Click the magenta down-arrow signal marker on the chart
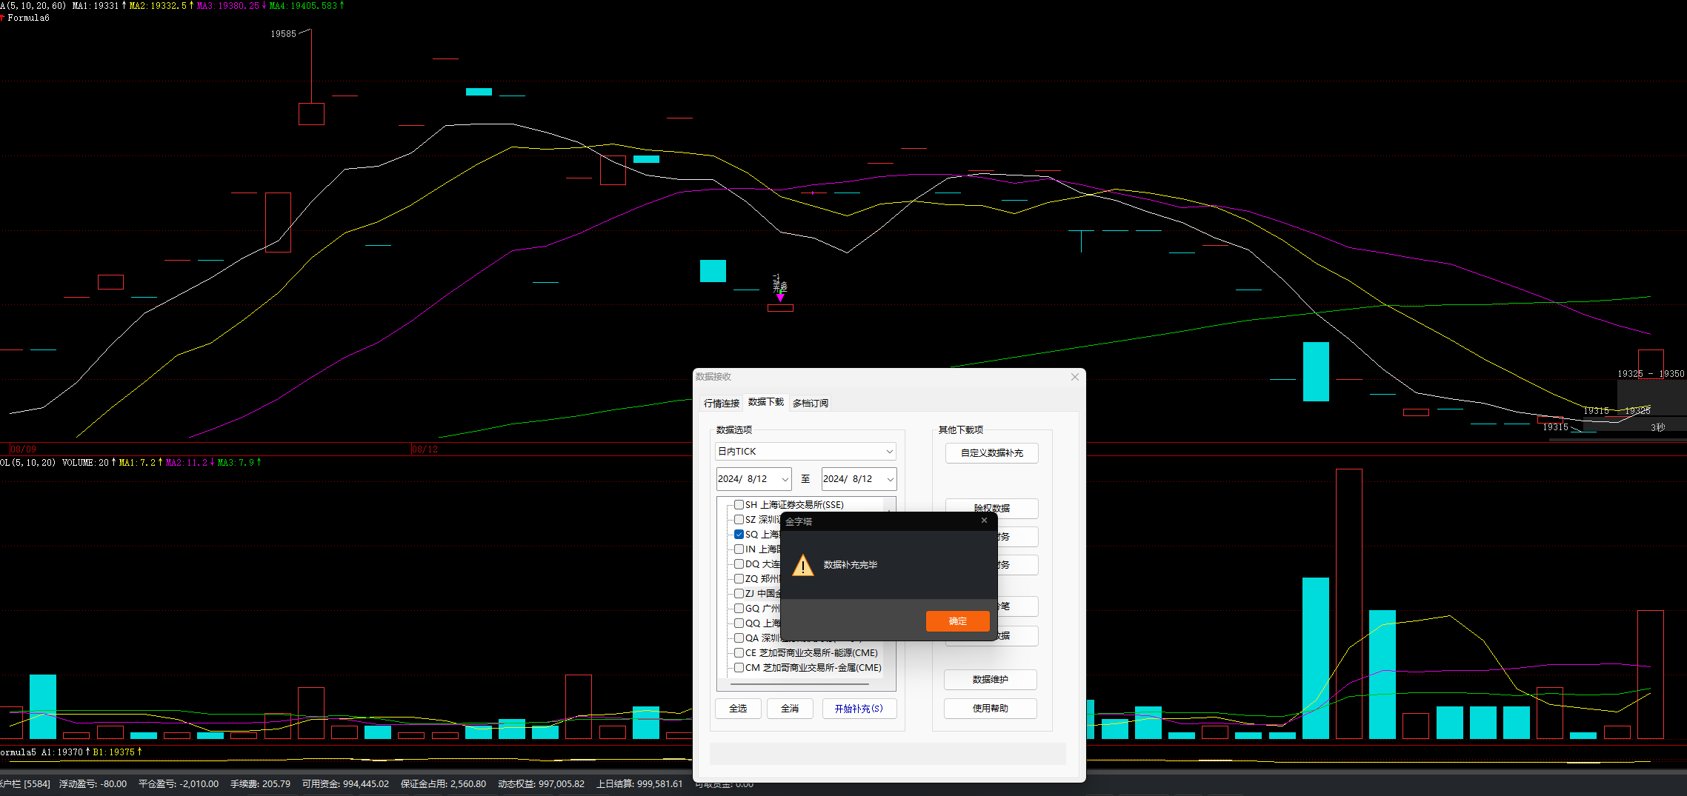The image size is (1687, 796). point(780,297)
